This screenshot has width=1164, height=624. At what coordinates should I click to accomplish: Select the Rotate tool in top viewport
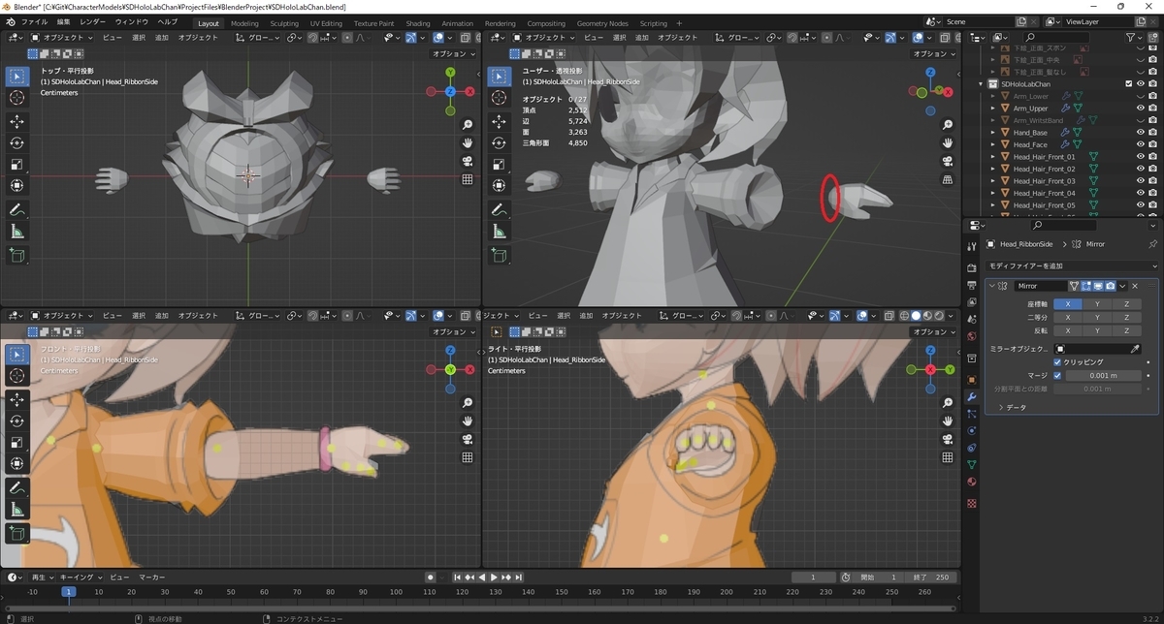coord(17,142)
